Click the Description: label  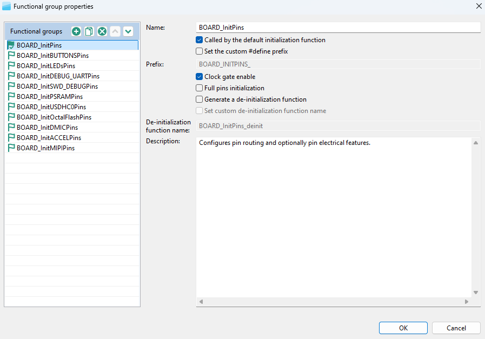pos(163,141)
